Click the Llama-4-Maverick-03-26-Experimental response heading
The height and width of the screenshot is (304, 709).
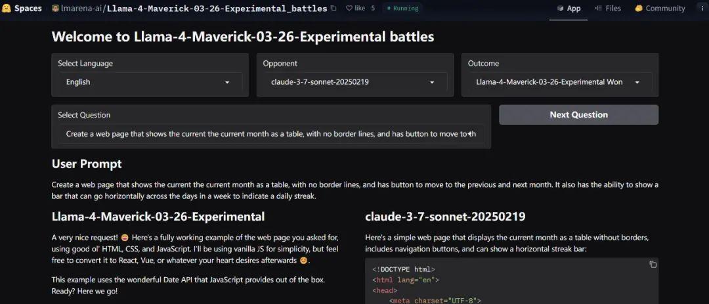coord(158,216)
